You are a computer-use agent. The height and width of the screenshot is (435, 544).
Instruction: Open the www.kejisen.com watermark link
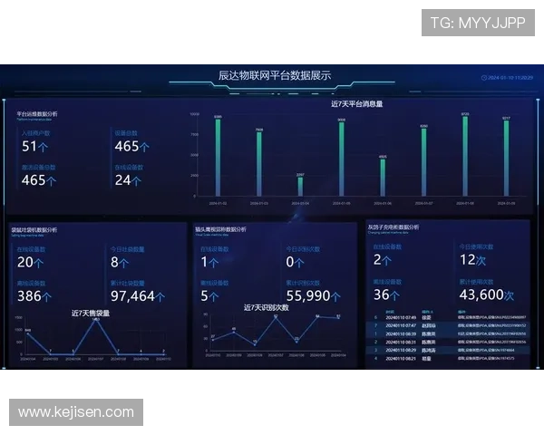(x=76, y=412)
